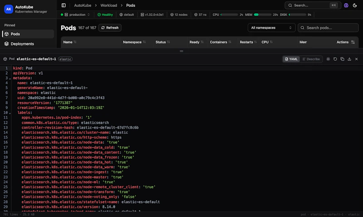Click node-voting_only 'false' value

129,197
